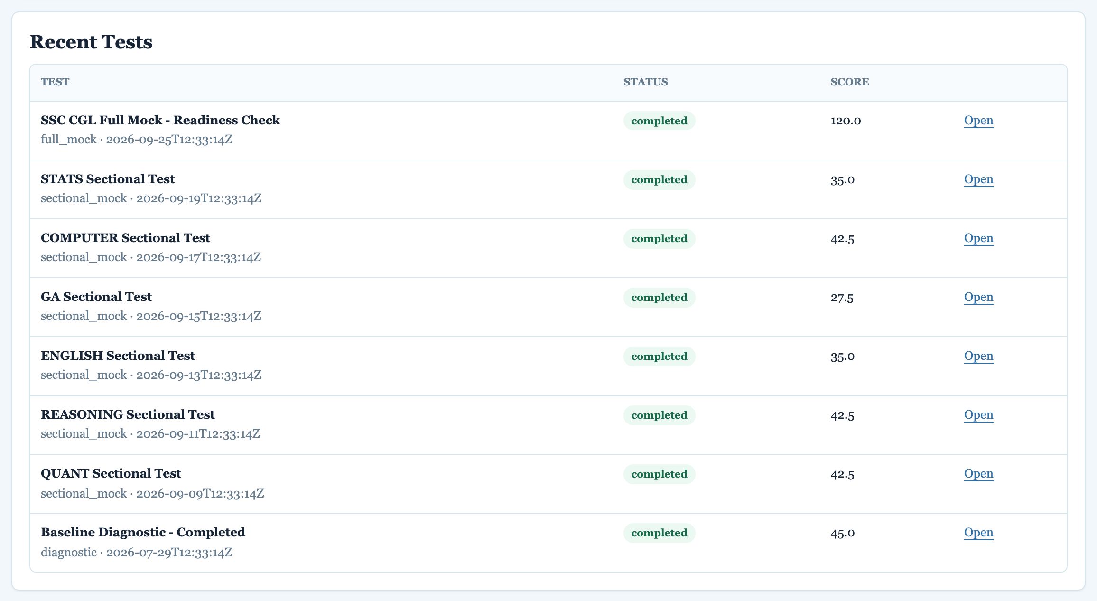Open the STATS Sectional Test

click(x=978, y=179)
